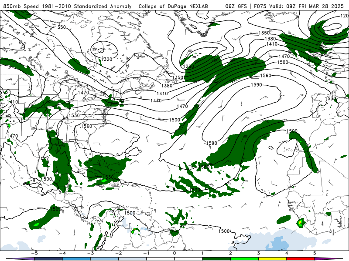This screenshot has width=349, height=261.
Task: Select the dark green colorbar segment
Action: (x=216, y=259)
